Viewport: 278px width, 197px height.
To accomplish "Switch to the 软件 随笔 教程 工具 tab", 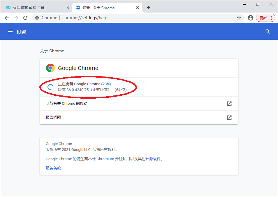I will tap(36, 8).
